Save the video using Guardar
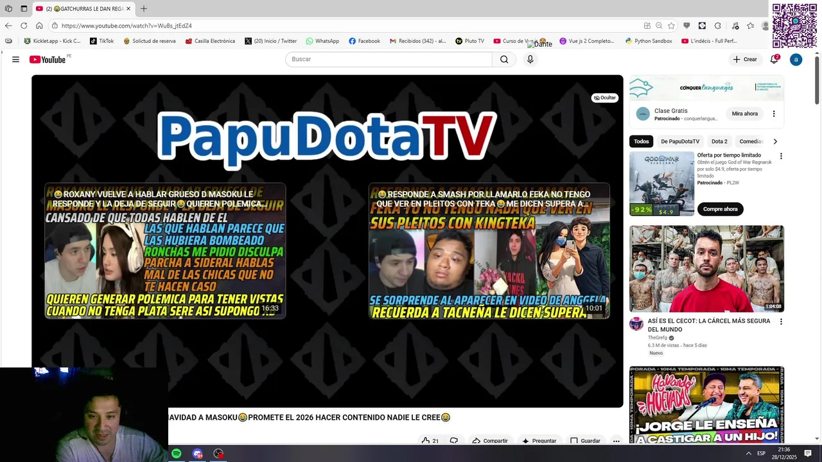The image size is (822, 462). tap(585, 441)
